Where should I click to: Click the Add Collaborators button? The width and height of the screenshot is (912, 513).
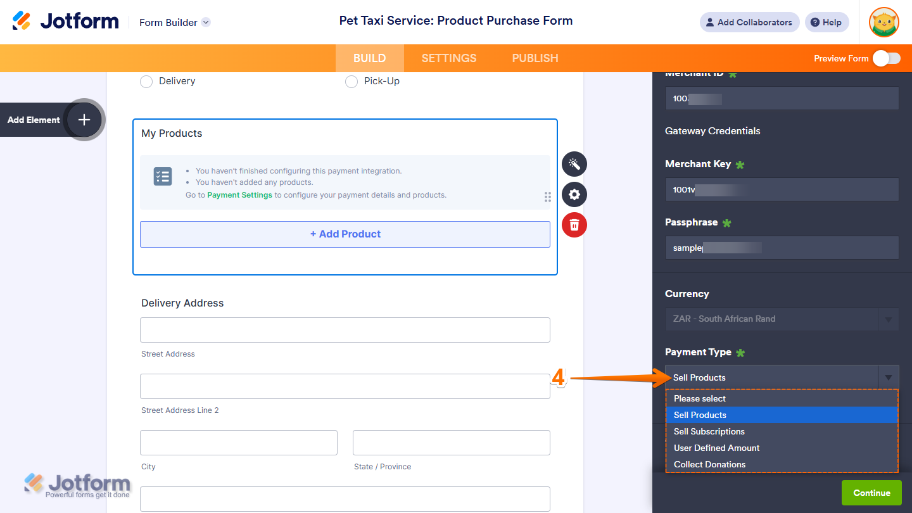point(749,22)
